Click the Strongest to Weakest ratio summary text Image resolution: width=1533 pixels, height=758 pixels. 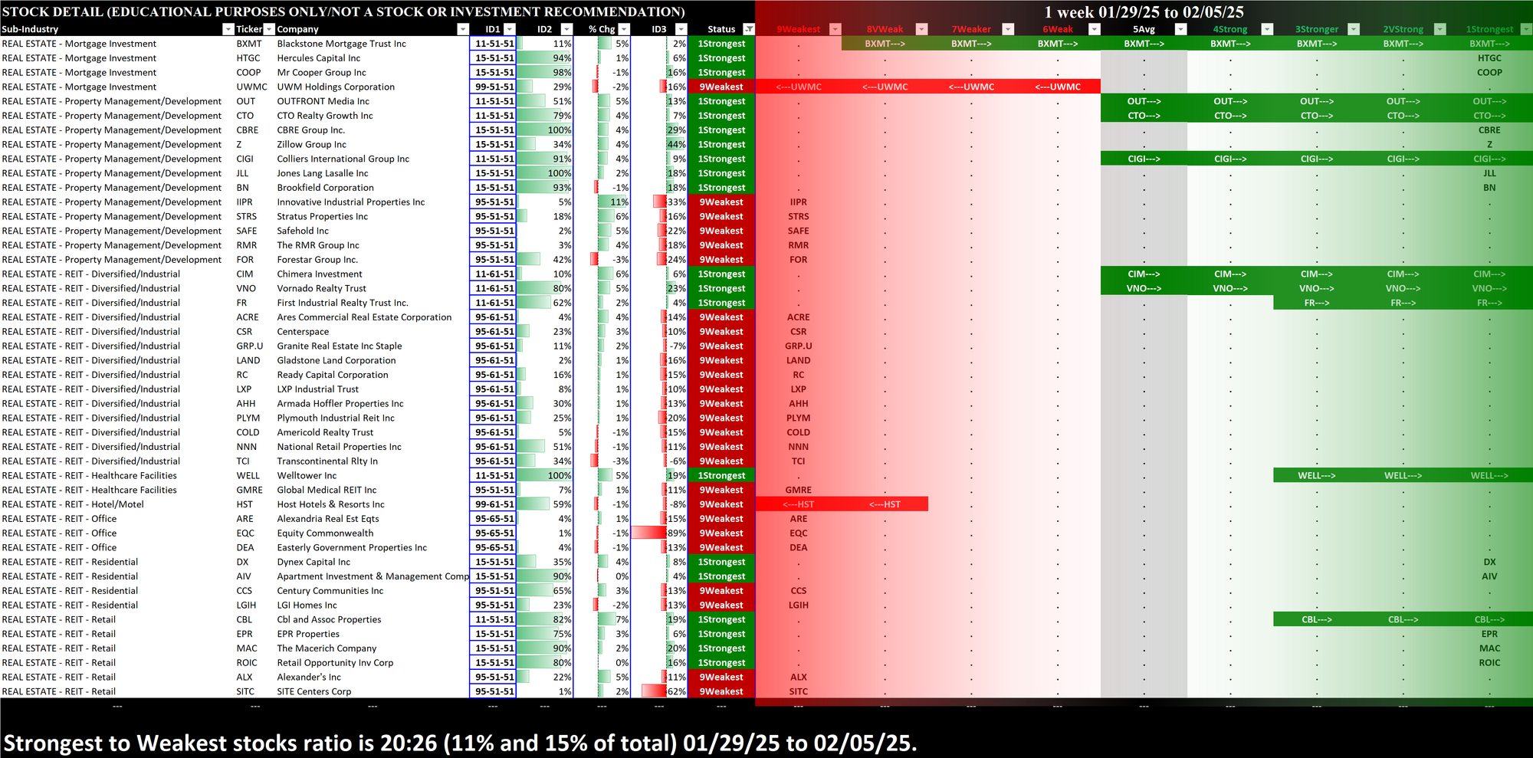coord(460,743)
